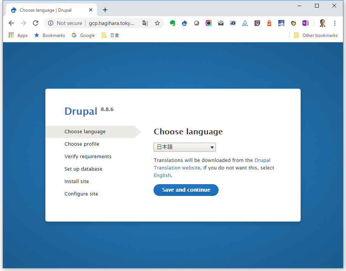Click the Verify requirements step

click(x=88, y=156)
